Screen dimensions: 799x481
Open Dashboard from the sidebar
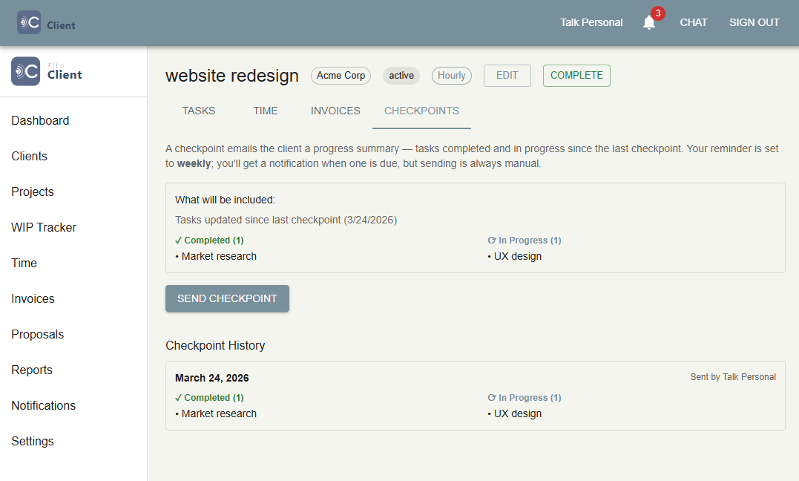click(40, 120)
